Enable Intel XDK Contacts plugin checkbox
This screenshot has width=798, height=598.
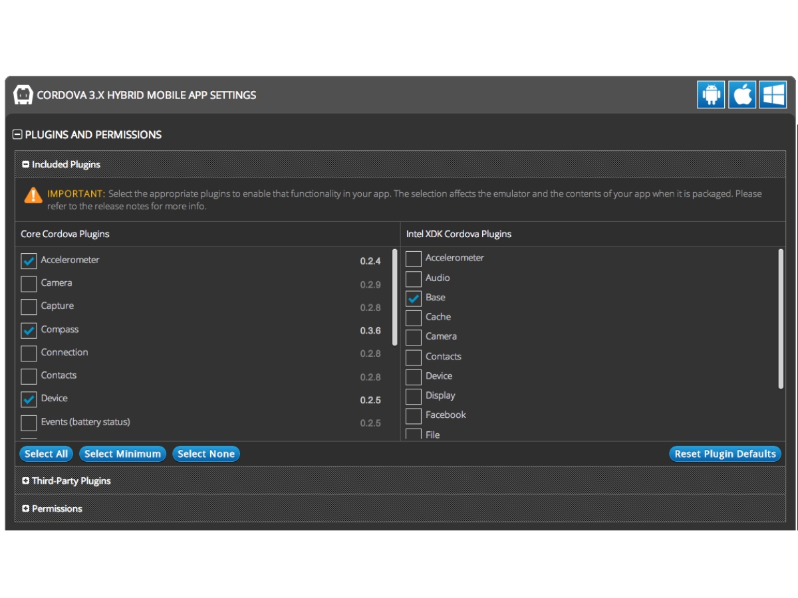click(414, 357)
